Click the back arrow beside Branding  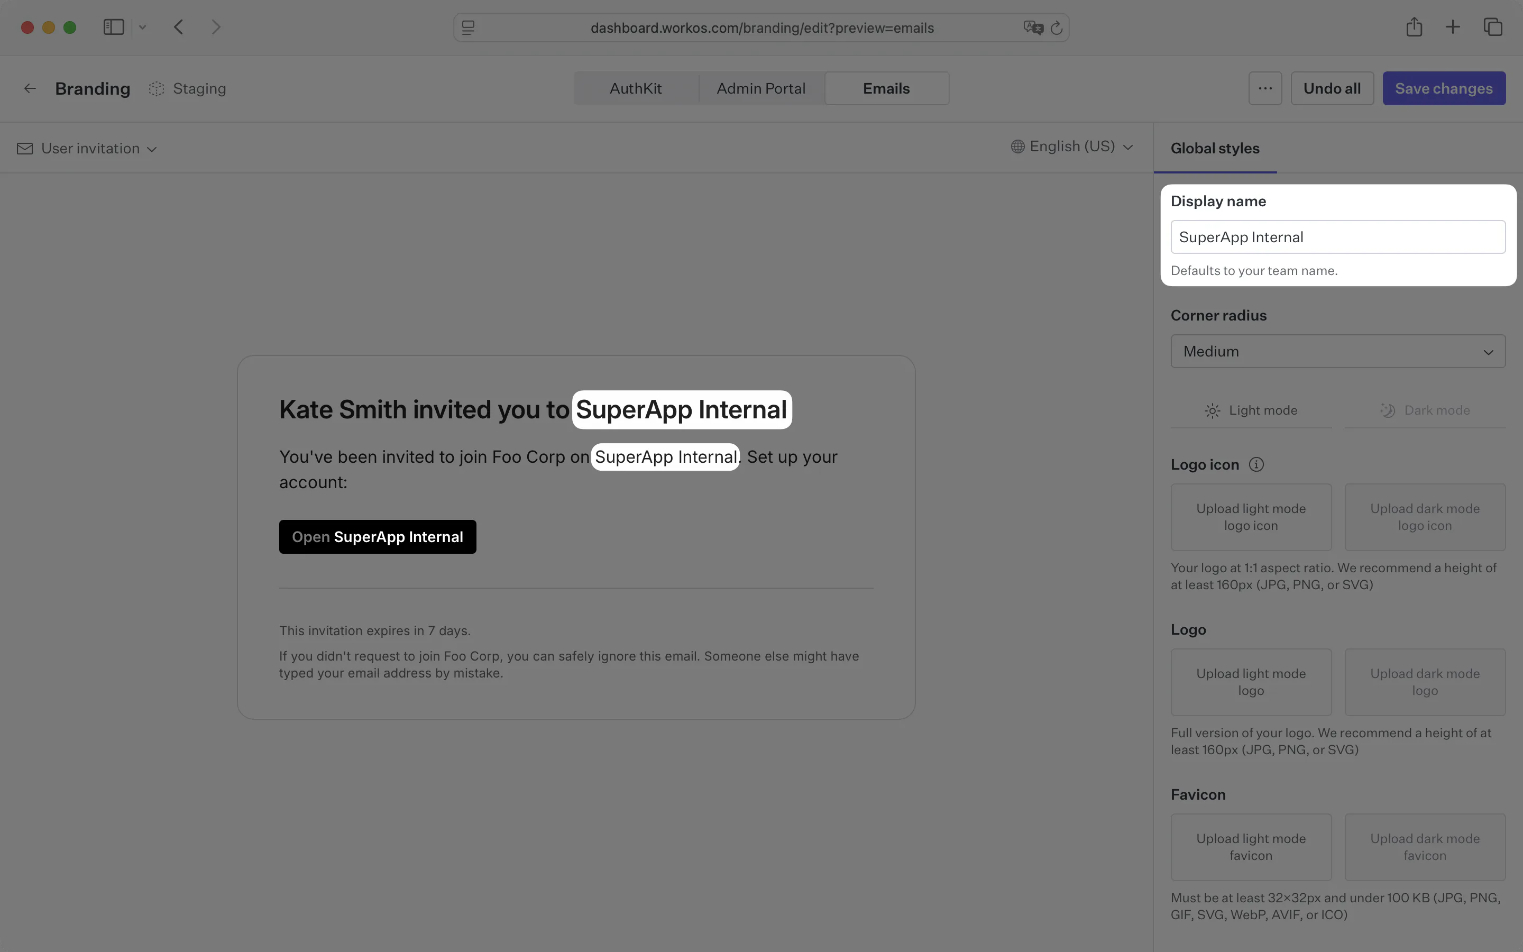point(30,88)
